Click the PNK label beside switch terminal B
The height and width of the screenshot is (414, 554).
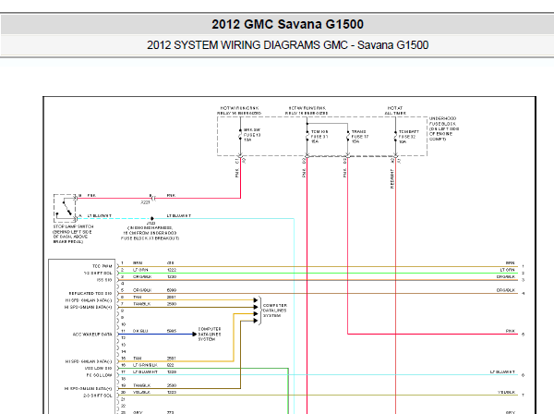[91, 196]
